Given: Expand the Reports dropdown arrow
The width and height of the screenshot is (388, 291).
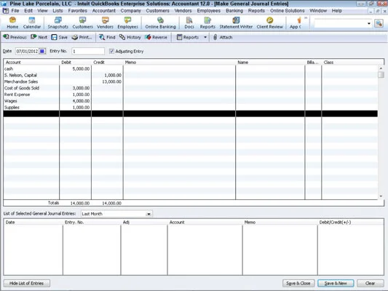Looking at the screenshot, I should 205,37.
